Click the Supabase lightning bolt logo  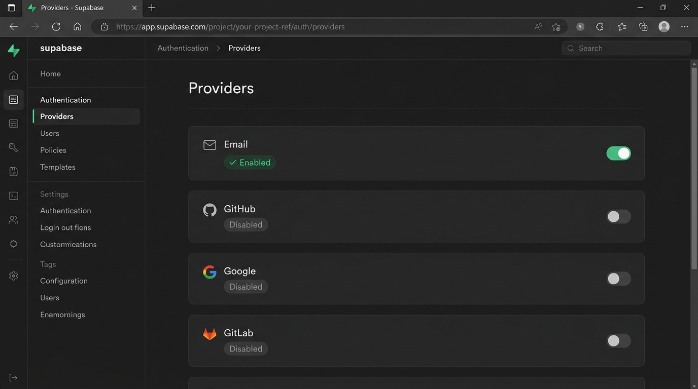(x=14, y=50)
